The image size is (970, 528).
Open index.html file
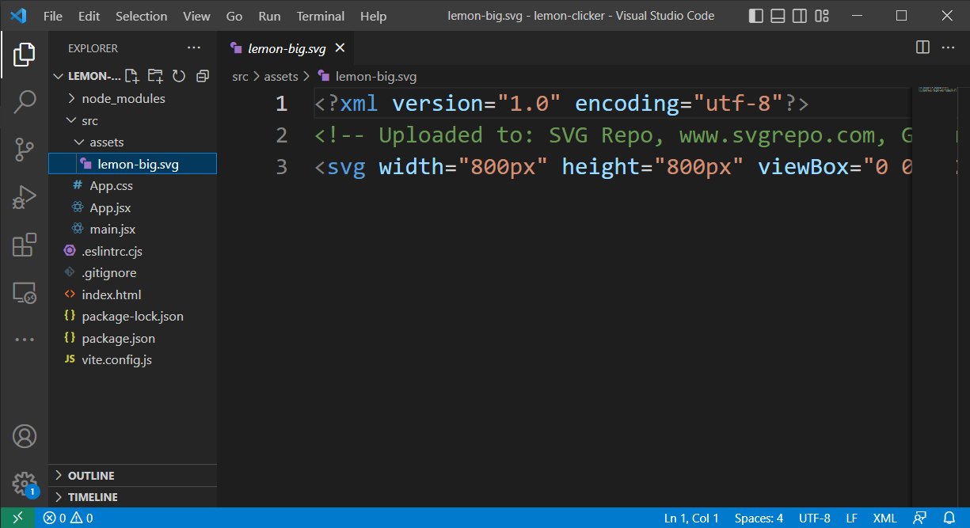pos(132,295)
